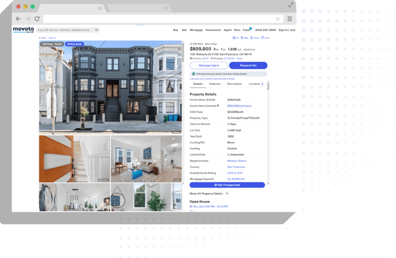Switch to the Features tab
The width and height of the screenshot is (396, 258).
click(x=215, y=84)
